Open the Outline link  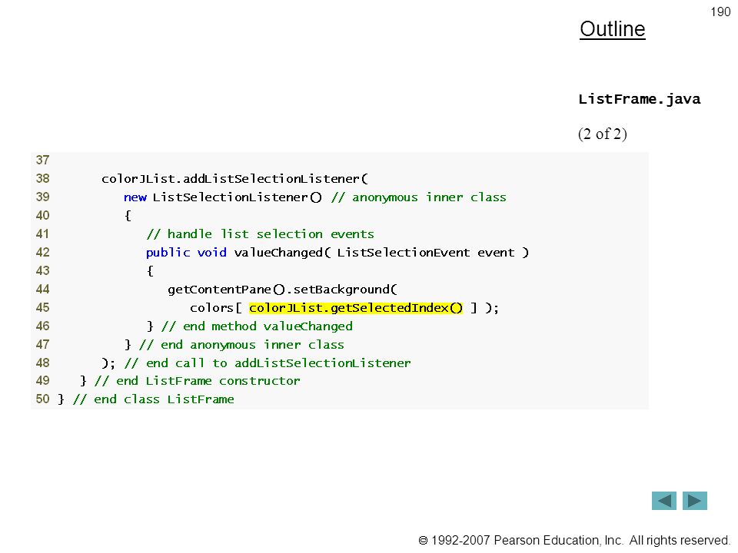(613, 29)
